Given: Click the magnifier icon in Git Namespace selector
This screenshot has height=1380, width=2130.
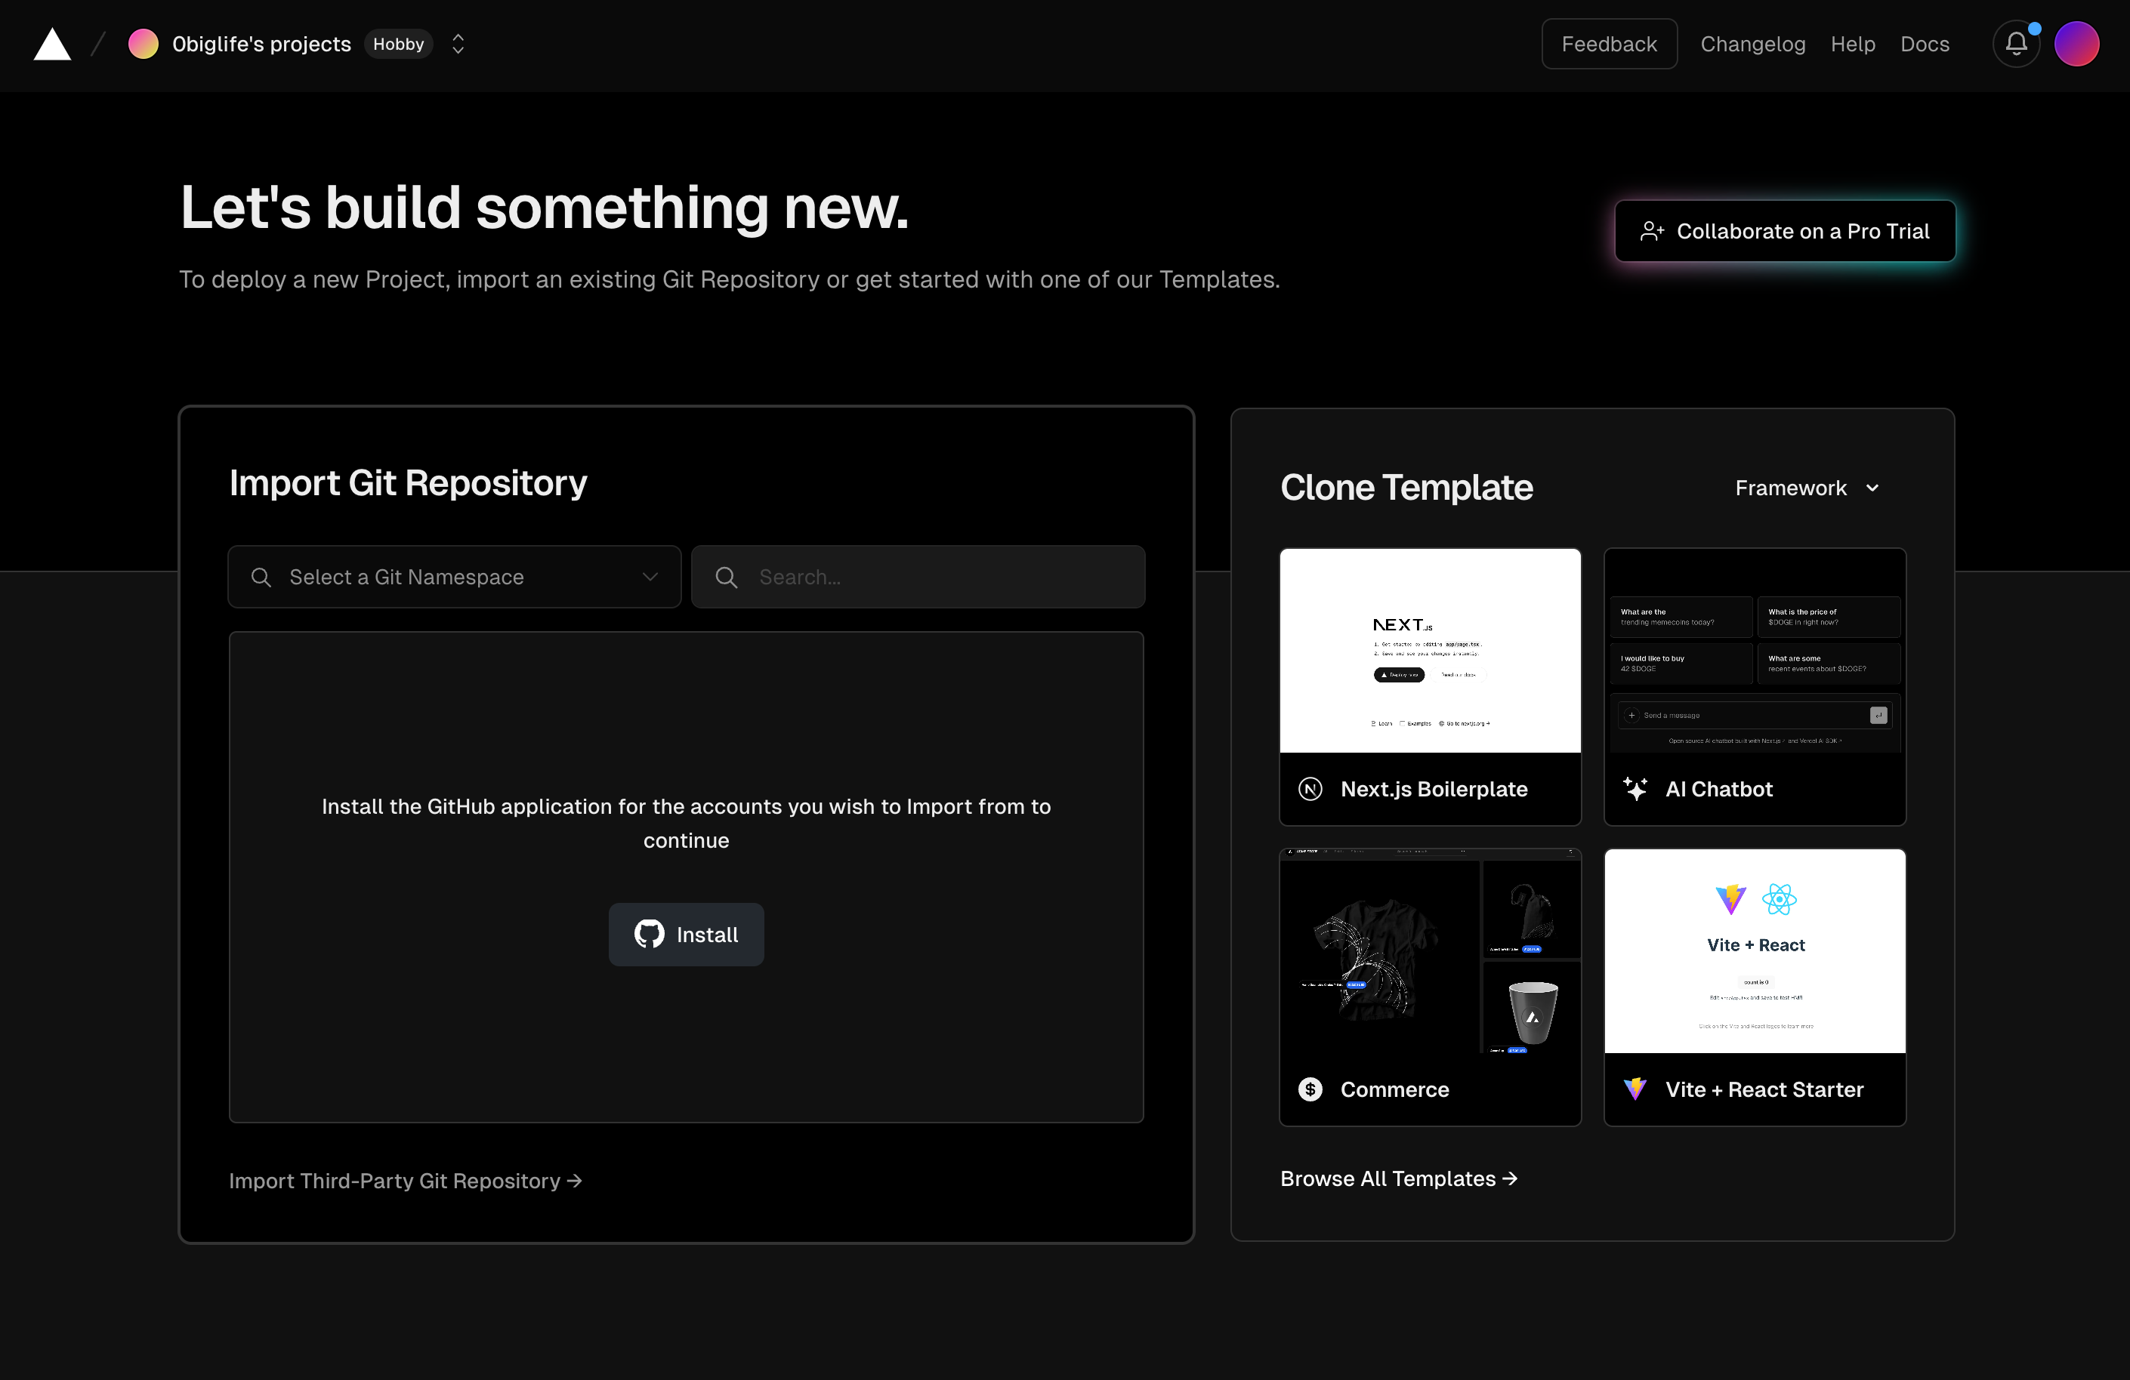Looking at the screenshot, I should (x=261, y=577).
